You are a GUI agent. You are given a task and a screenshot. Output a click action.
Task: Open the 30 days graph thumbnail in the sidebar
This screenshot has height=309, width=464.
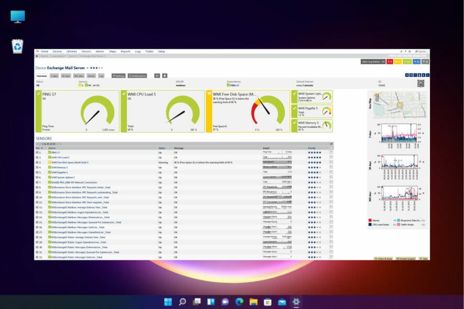point(400,167)
